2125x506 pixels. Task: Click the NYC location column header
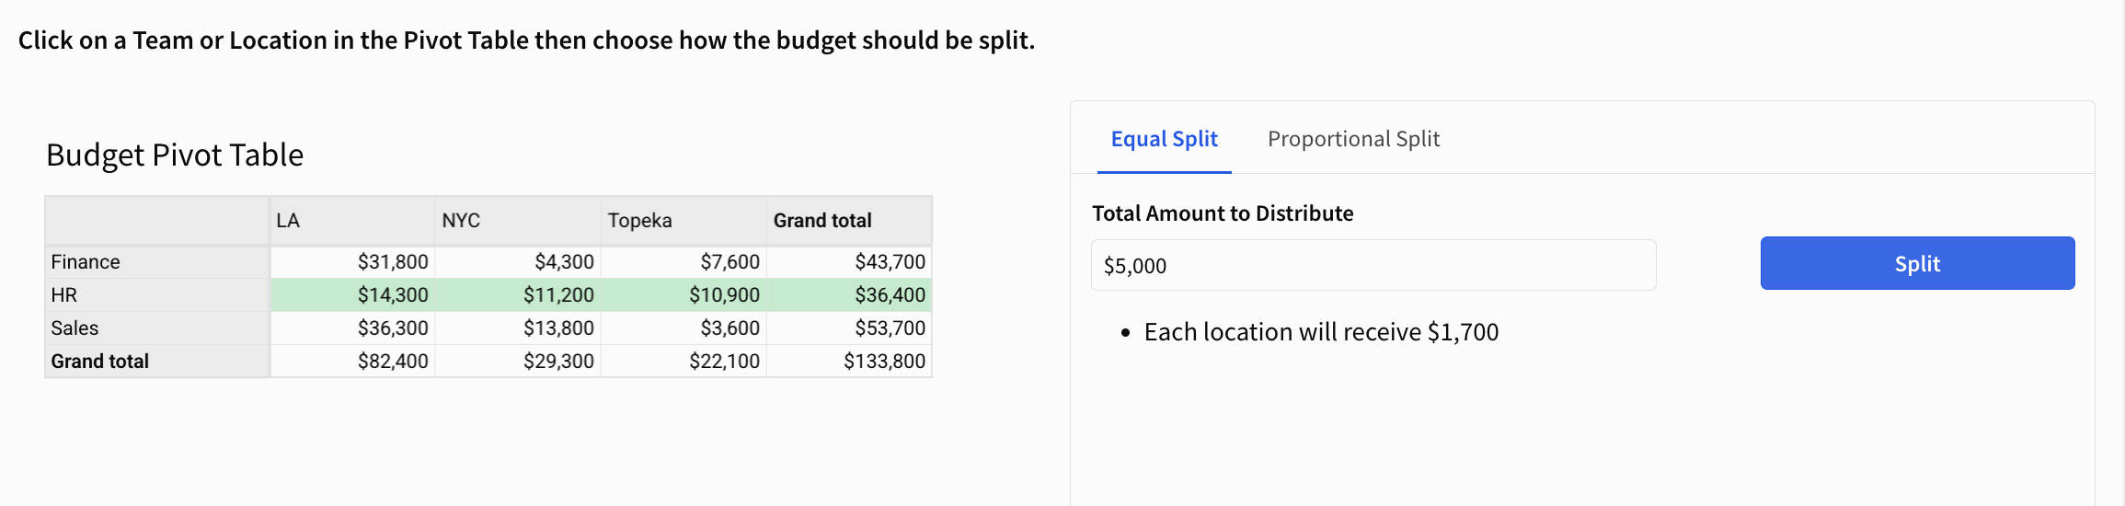point(461,221)
